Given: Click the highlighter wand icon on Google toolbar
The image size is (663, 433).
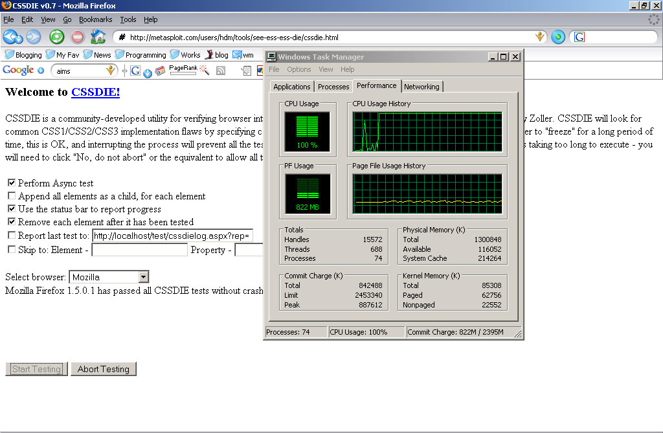Looking at the screenshot, I should [205, 70].
